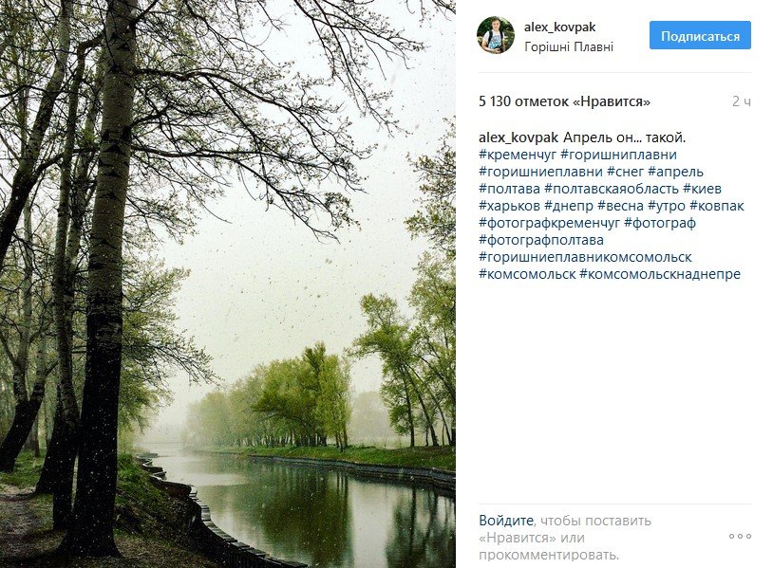The image size is (773, 568).
Task: Open the Горішні Плавні location link
Action: point(569,46)
